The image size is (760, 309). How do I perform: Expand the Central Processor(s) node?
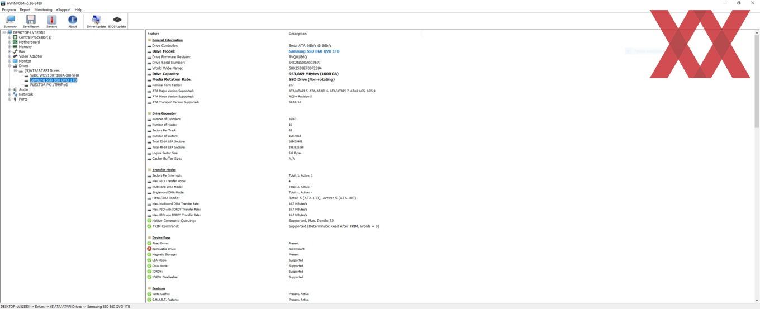(9, 37)
